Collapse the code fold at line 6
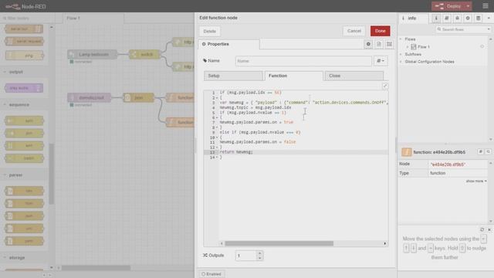This screenshot has height=278, width=494. [x=217, y=117]
